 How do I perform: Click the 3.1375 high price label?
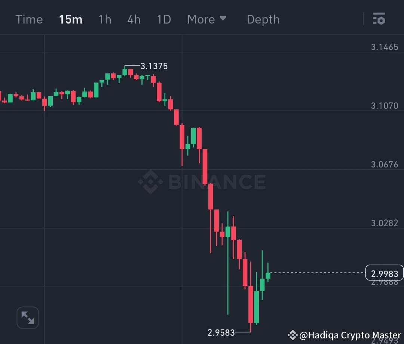pyautogui.click(x=154, y=66)
